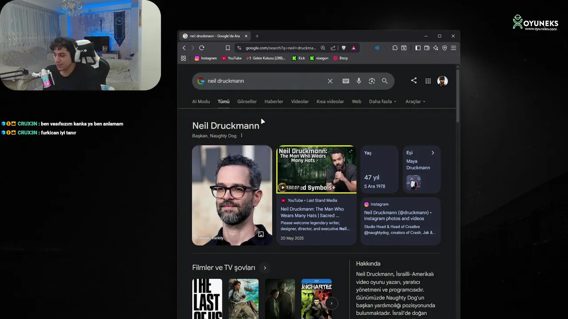Click the address bar URL google.com/search
Image resolution: width=568 pixels, height=319 pixels.
tap(280, 48)
